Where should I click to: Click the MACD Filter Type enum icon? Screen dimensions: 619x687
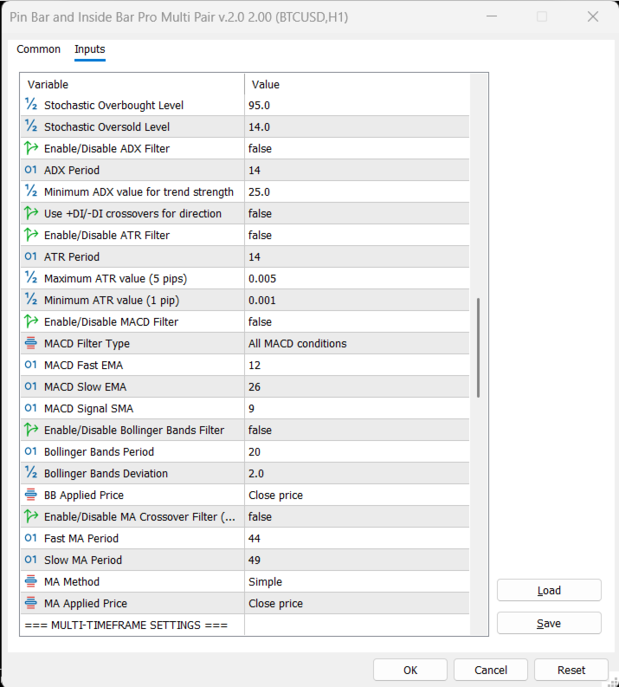click(x=31, y=343)
